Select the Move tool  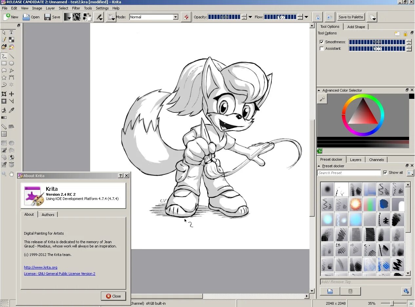[11, 94]
